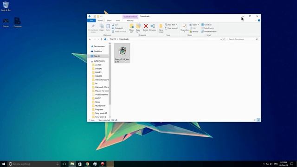Open the History button in ribbon

pyautogui.click(x=194, y=32)
